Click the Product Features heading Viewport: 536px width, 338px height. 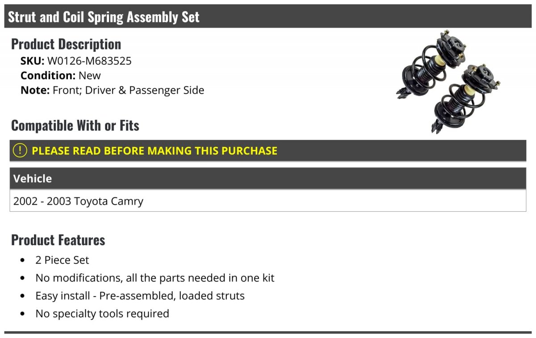[58, 240]
